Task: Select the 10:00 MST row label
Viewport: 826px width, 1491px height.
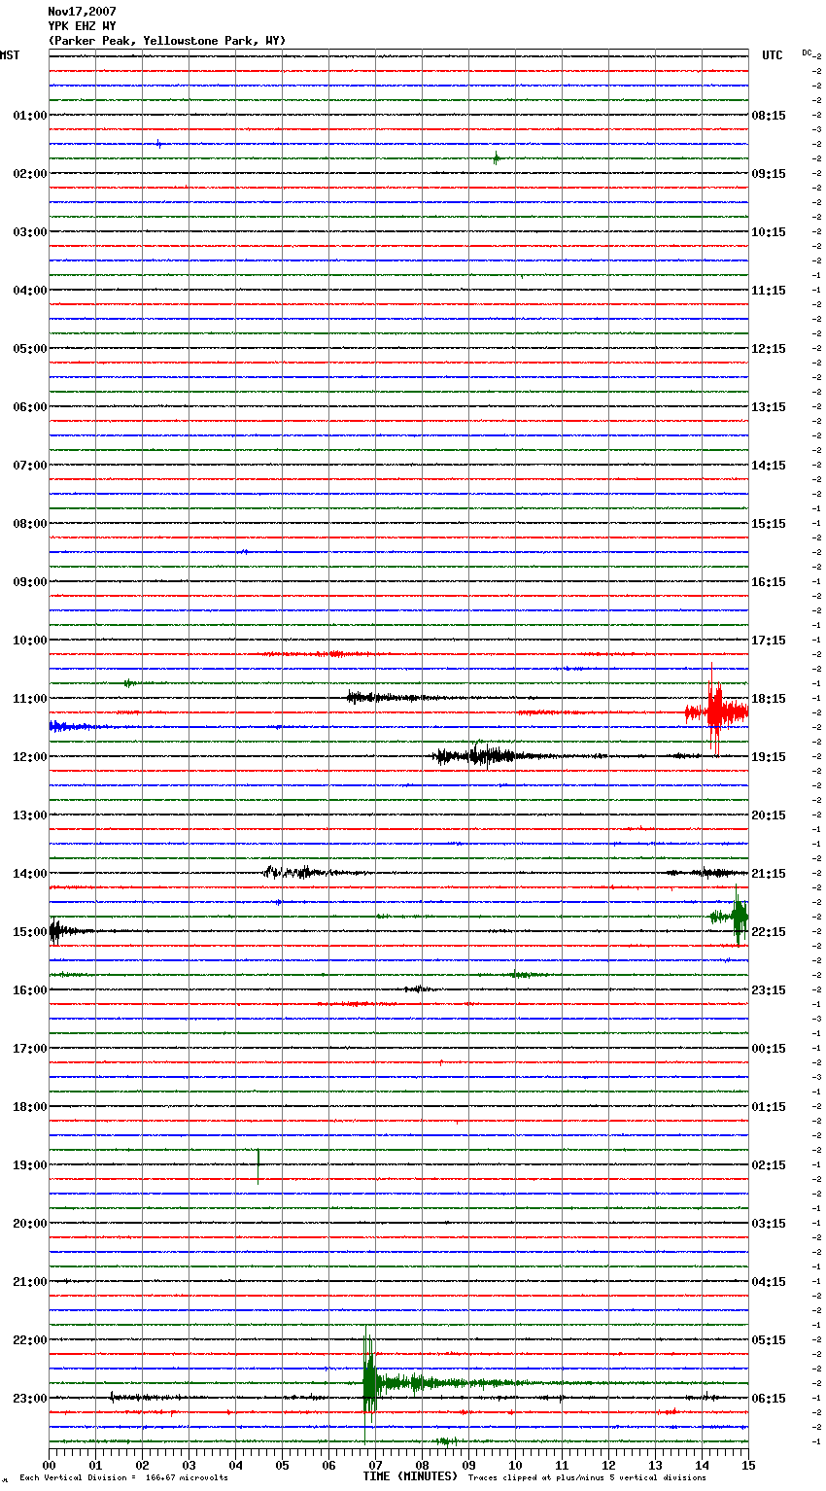Action: click(x=30, y=641)
